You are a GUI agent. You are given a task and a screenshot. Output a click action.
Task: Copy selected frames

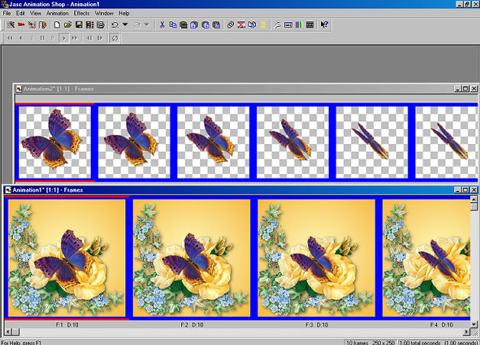[173, 24]
